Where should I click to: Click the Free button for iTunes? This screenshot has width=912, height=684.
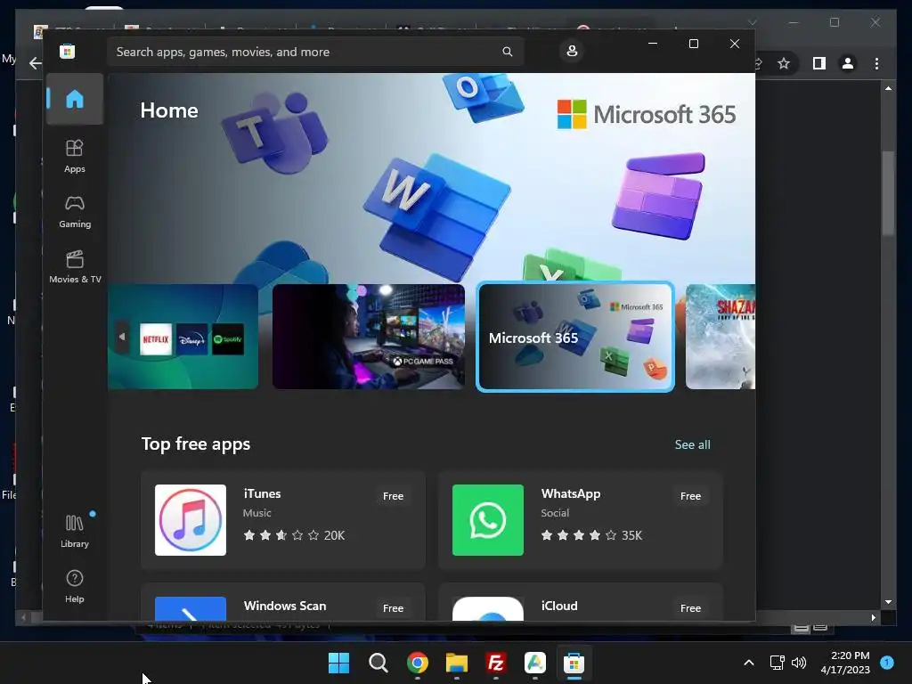(393, 496)
